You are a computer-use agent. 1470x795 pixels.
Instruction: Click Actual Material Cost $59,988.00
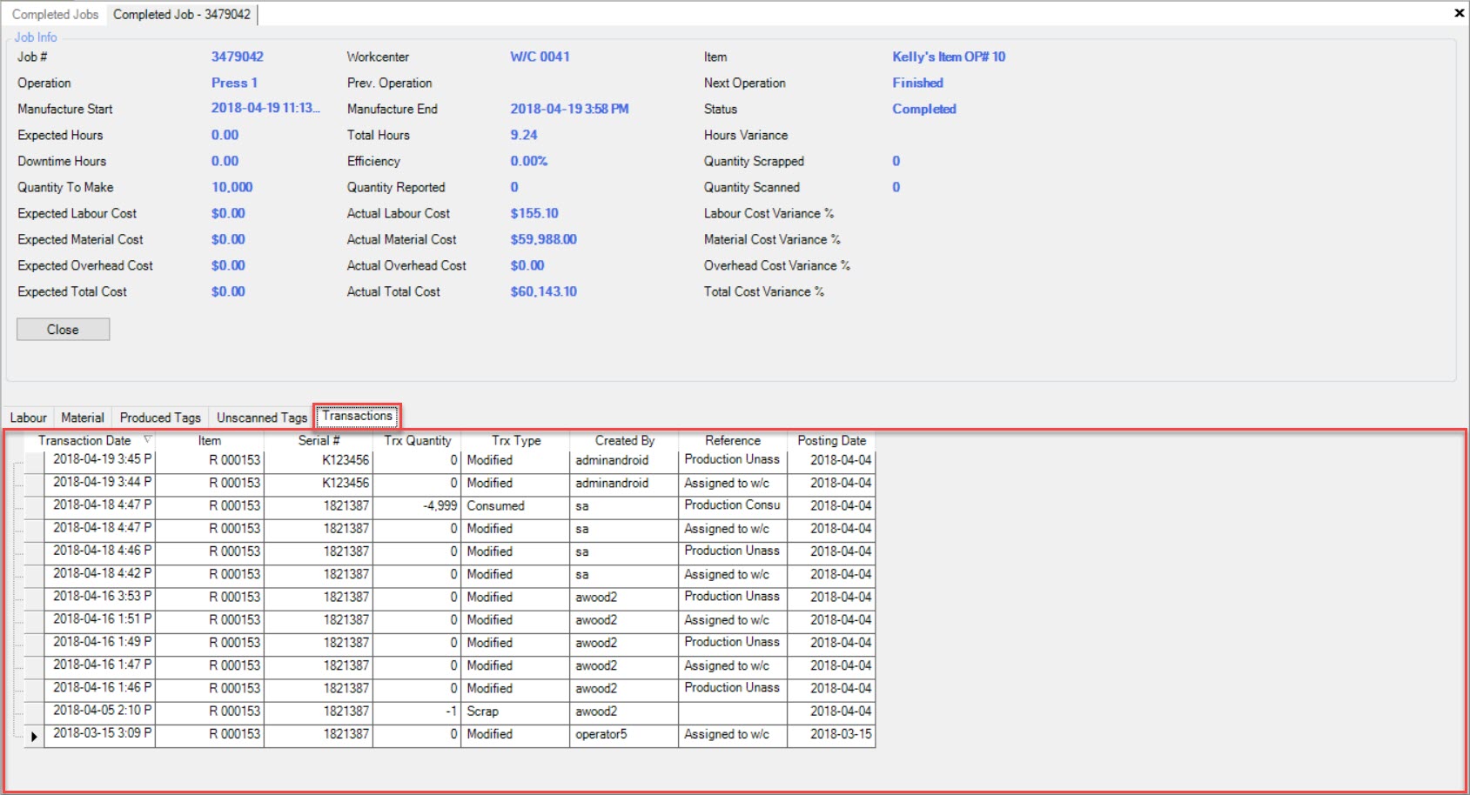coord(543,239)
